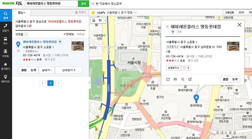The width and height of the screenshot is (252, 139).
Task: Click marker A in the result list
Action: [x=18, y=44]
